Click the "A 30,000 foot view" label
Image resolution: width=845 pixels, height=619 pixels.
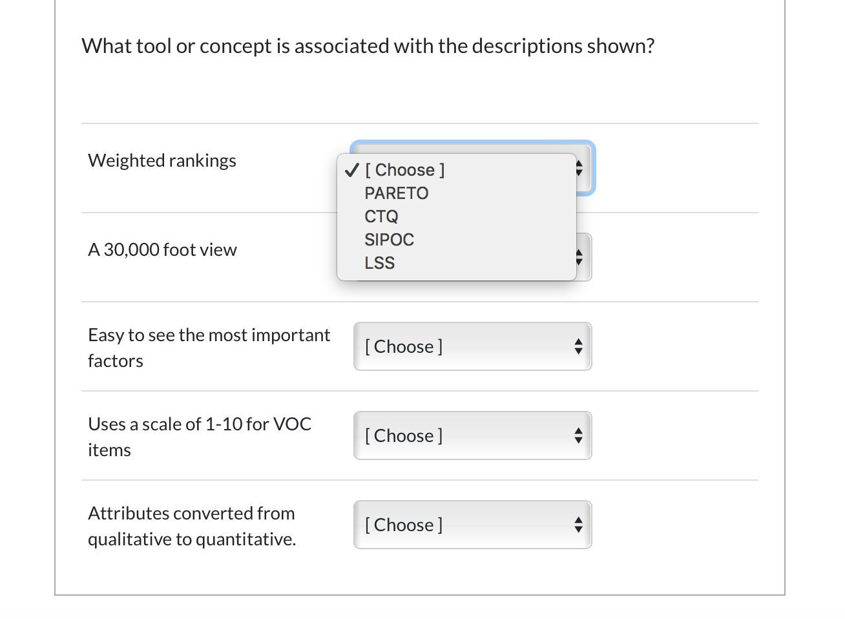click(x=162, y=249)
